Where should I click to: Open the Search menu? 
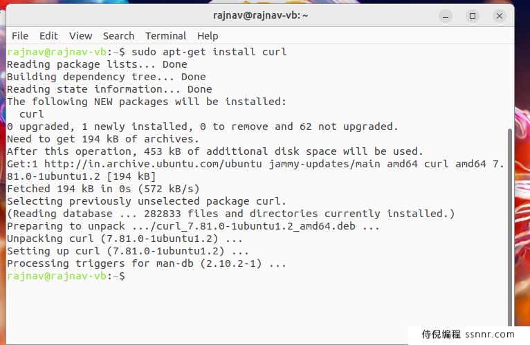pos(118,36)
